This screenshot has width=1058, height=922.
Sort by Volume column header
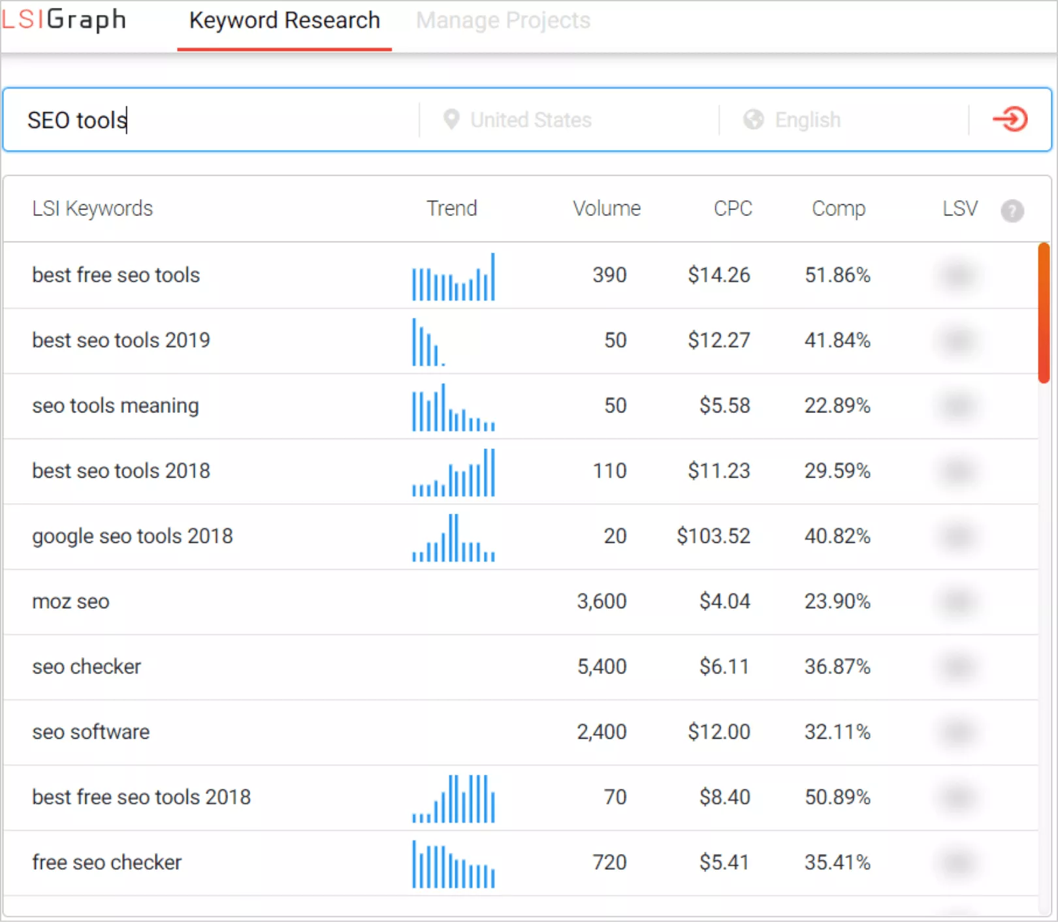tap(607, 209)
